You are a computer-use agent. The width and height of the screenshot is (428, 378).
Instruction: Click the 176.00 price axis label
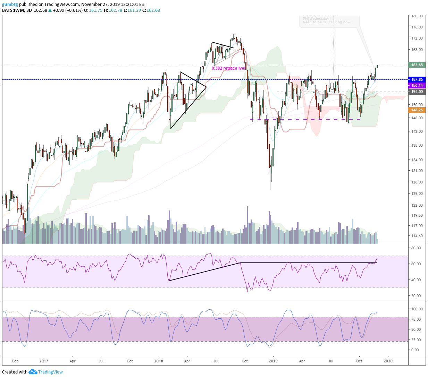click(417, 27)
